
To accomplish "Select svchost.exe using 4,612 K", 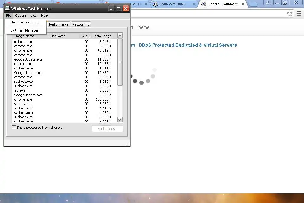I will click(x=65, y=108).
